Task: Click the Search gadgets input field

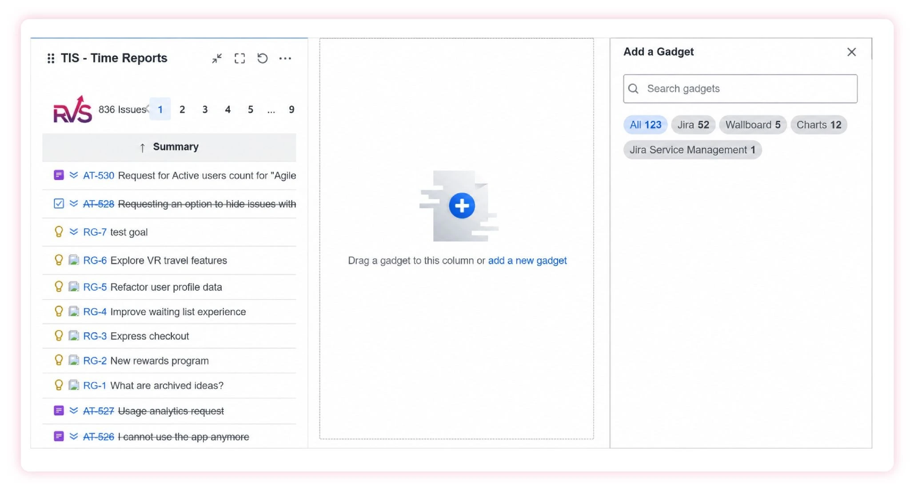Action: pyautogui.click(x=740, y=89)
